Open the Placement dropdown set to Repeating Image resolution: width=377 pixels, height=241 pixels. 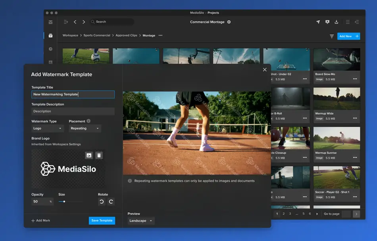click(85, 128)
